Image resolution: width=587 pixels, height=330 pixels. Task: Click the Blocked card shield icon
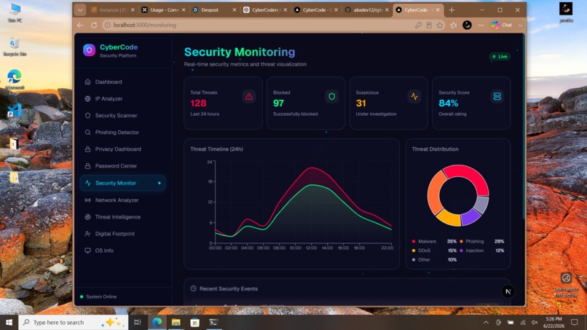point(331,97)
